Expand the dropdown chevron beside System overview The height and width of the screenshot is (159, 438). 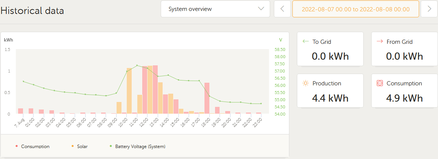pyautogui.click(x=261, y=9)
